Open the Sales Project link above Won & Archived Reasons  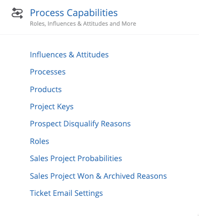pos(76,159)
